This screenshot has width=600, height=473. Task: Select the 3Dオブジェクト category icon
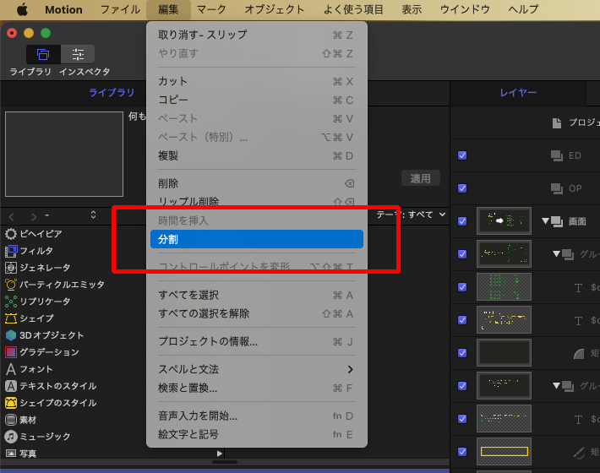11,335
